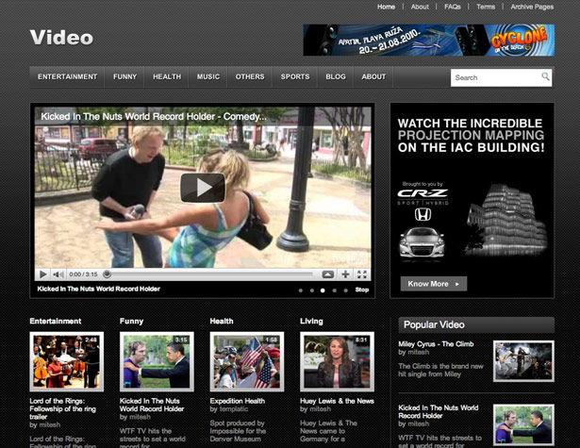The height and width of the screenshot is (448, 580).
Task: Open the Terms link
Action: click(486, 7)
